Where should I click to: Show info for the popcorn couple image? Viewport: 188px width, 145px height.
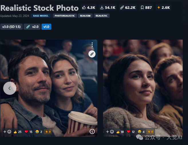[x=92, y=132]
